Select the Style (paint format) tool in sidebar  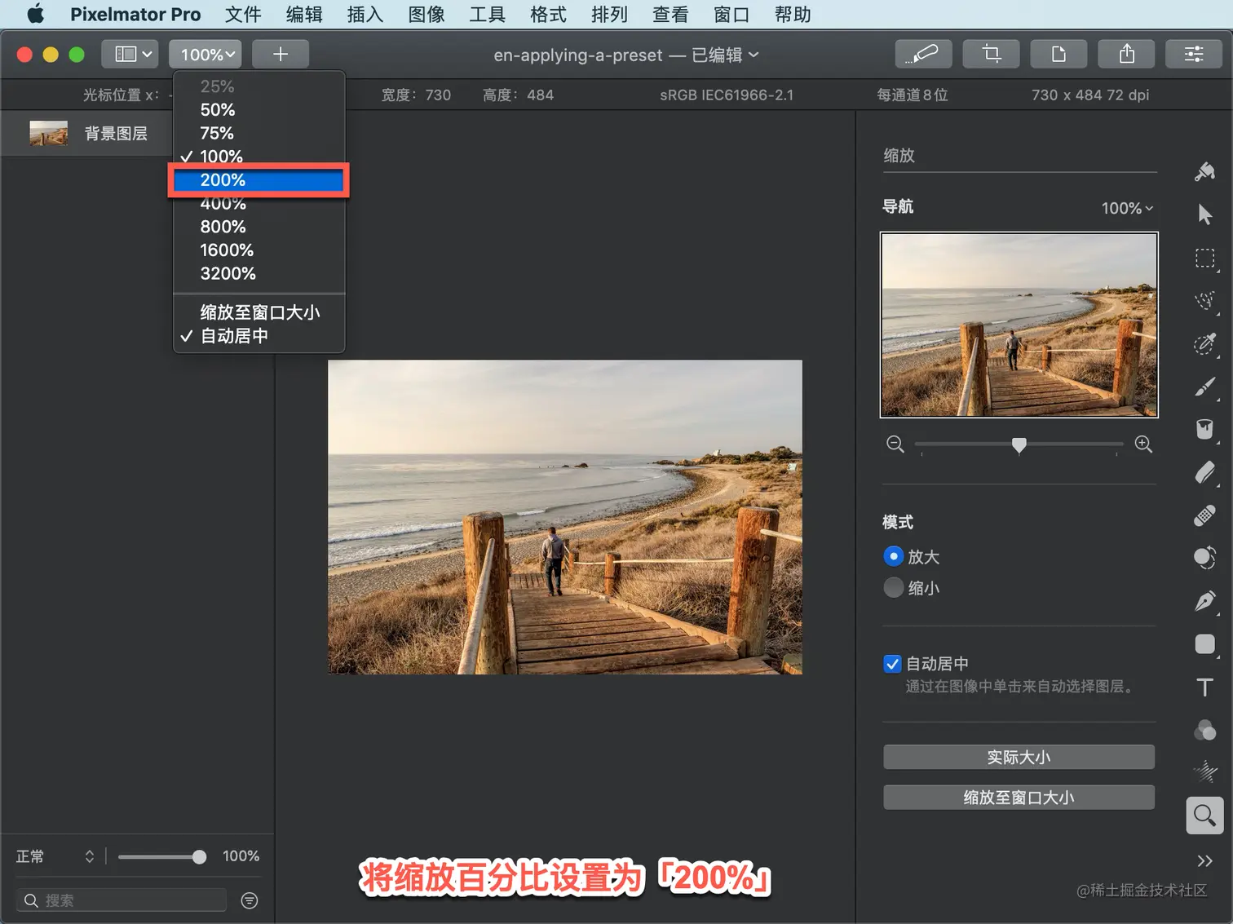pos(1204,171)
